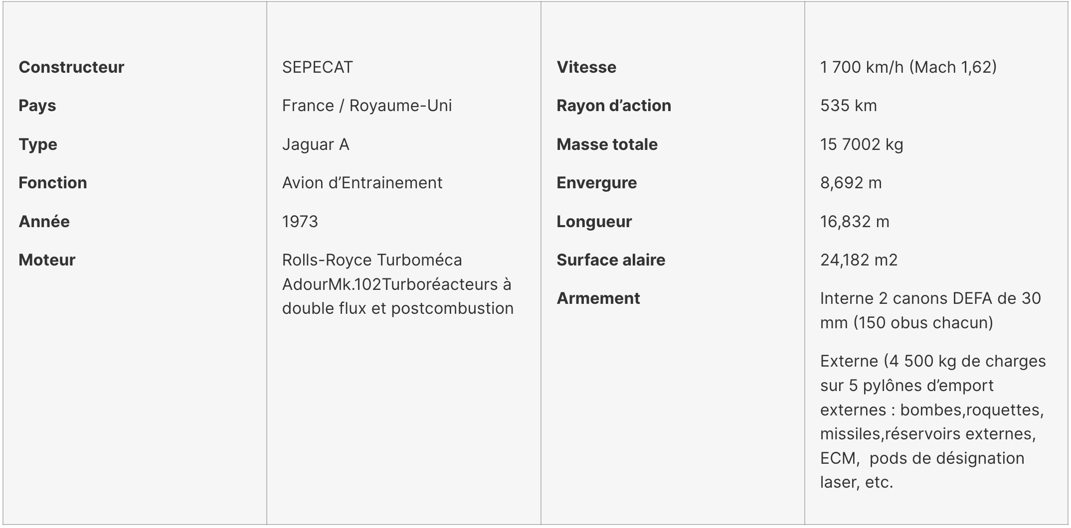Click the Armement label
This screenshot has height=528, width=1071.
pyautogui.click(x=598, y=298)
